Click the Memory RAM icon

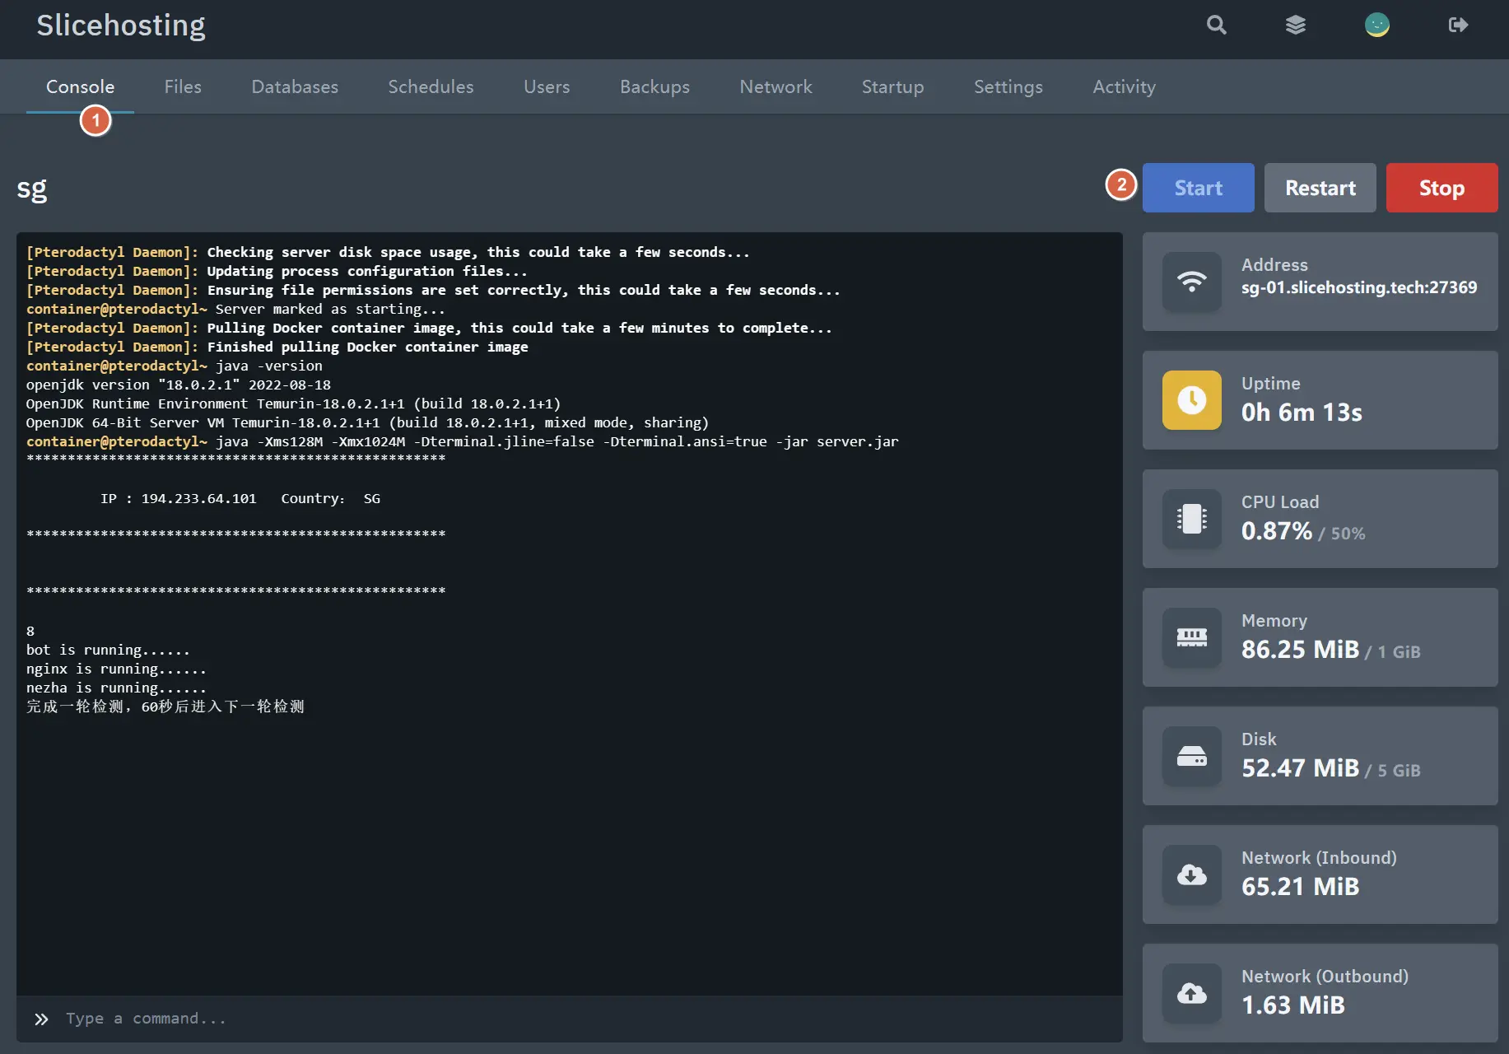click(1191, 637)
